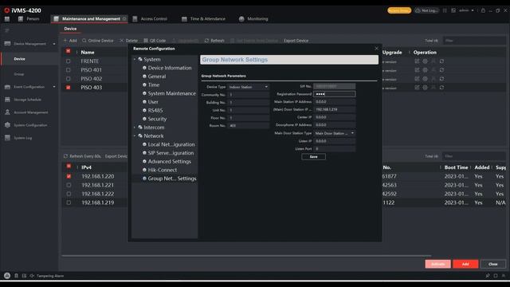Click the Activate button
The width and height of the screenshot is (510, 287).
coord(437,264)
